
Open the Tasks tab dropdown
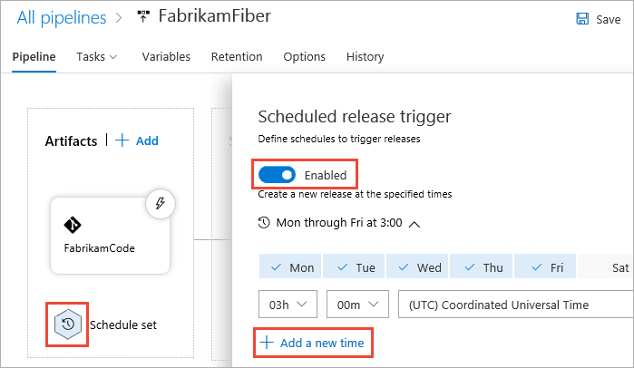(x=97, y=56)
